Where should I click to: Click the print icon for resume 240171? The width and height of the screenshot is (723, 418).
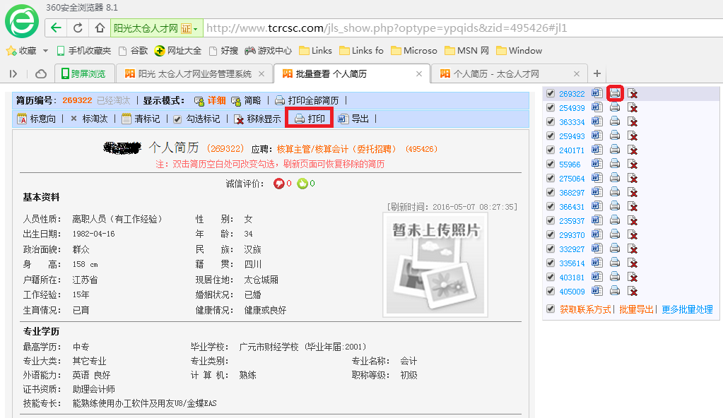click(x=615, y=150)
